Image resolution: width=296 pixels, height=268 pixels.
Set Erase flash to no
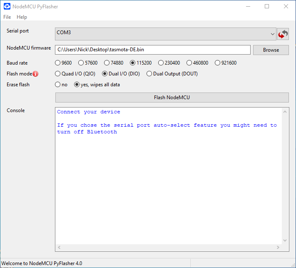[58, 85]
